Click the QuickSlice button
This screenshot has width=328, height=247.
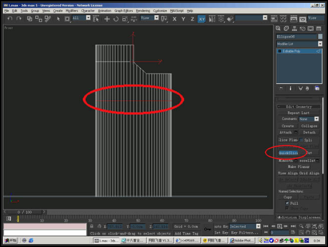(288, 153)
